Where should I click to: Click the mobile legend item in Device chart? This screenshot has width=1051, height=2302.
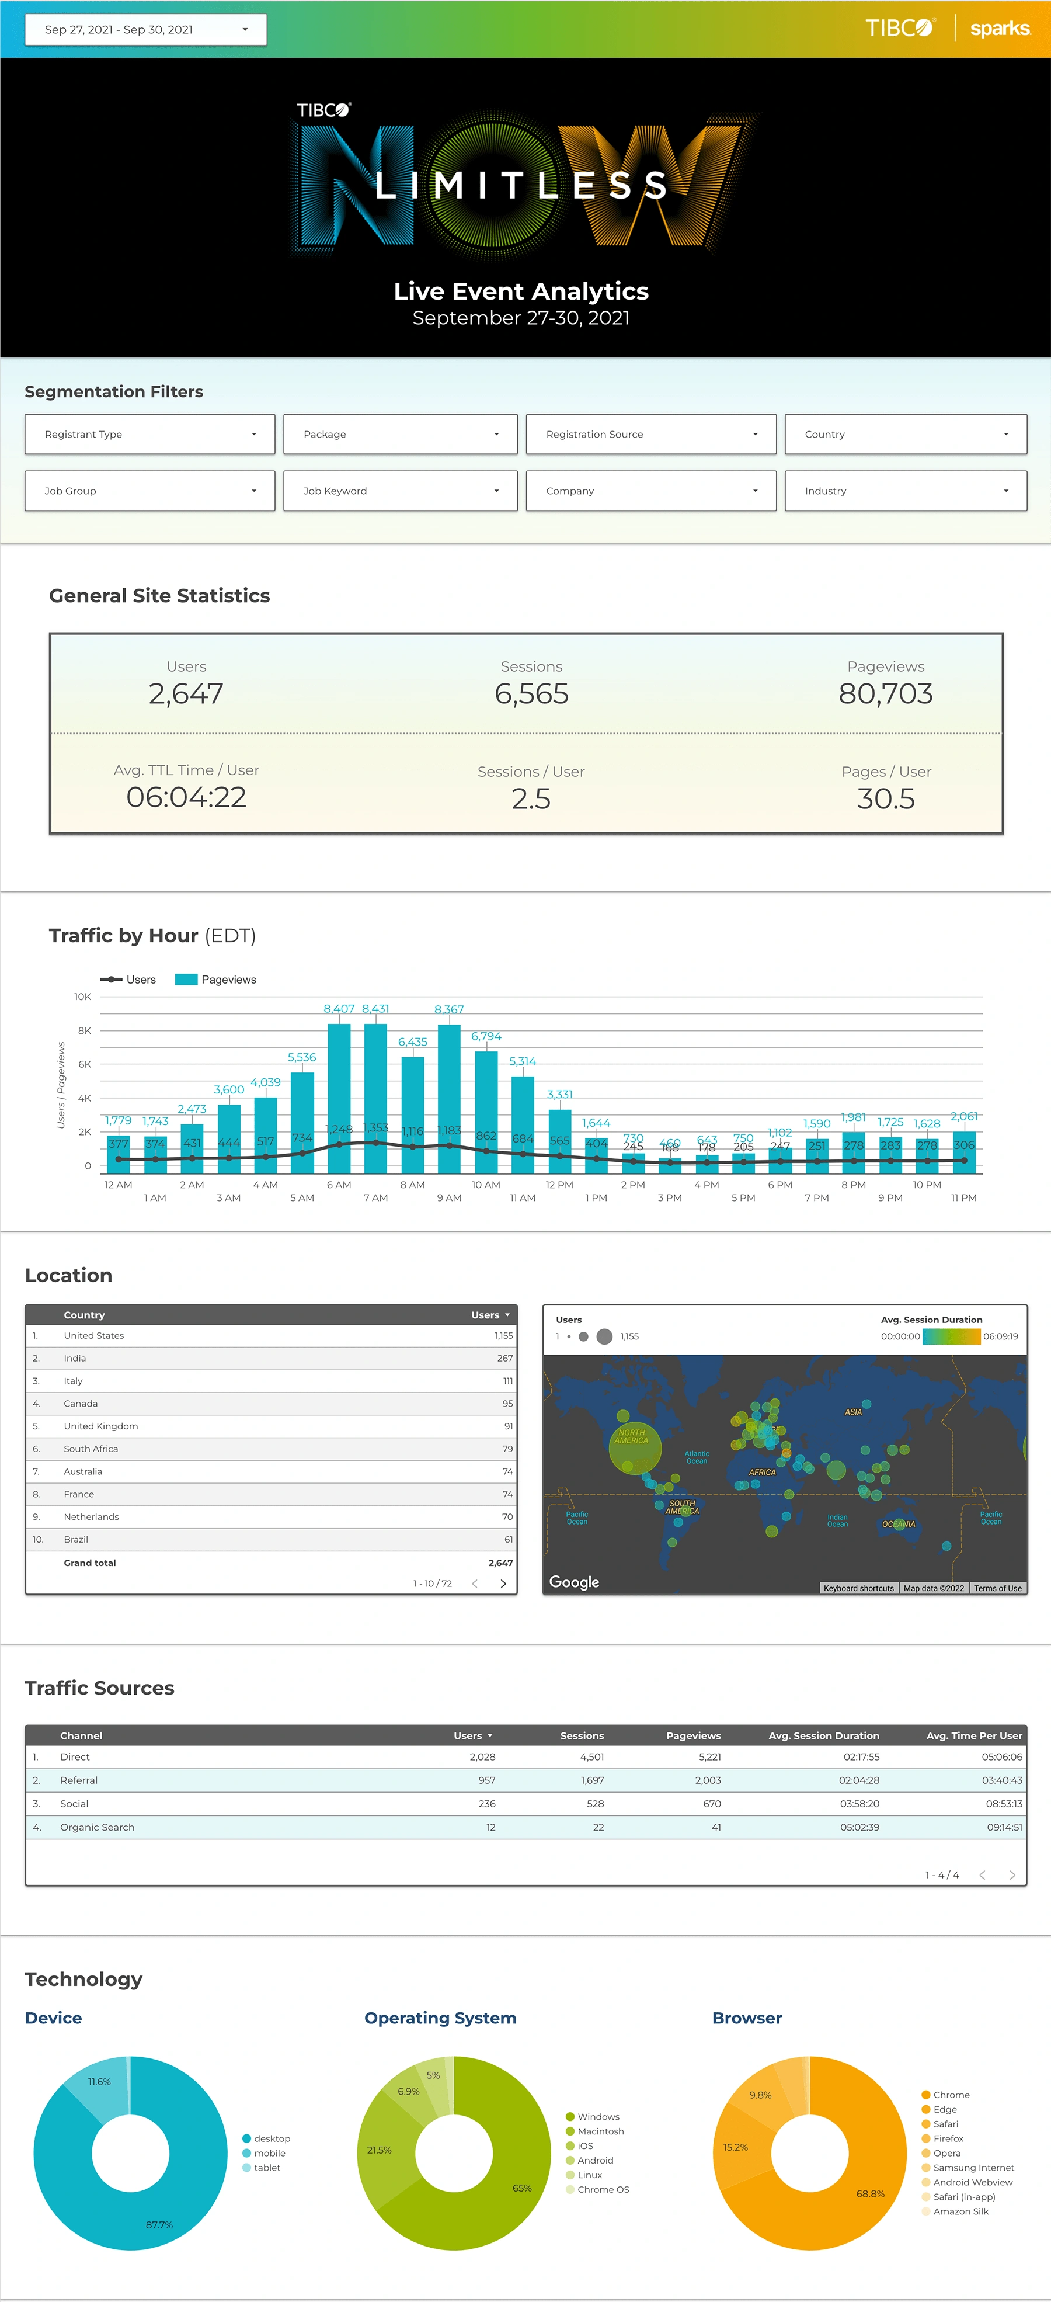pos(265,2153)
